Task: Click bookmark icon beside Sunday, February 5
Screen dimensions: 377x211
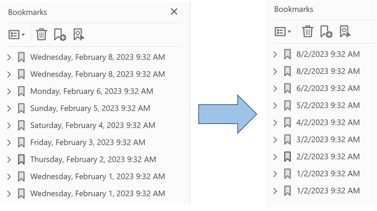Action: pos(21,108)
